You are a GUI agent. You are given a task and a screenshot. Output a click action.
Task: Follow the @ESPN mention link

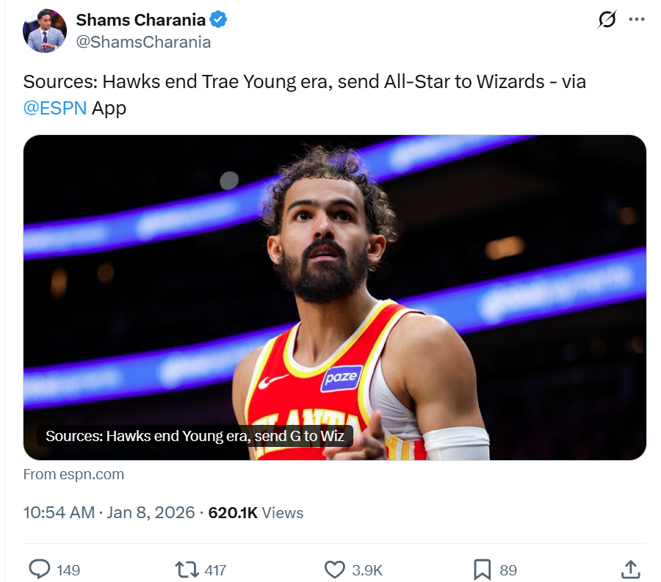point(55,108)
